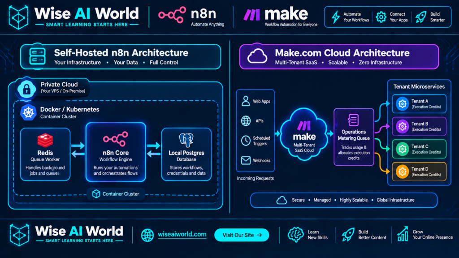Click the Web Apps person icon
459x258 pixels.
(x=246, y=101)
